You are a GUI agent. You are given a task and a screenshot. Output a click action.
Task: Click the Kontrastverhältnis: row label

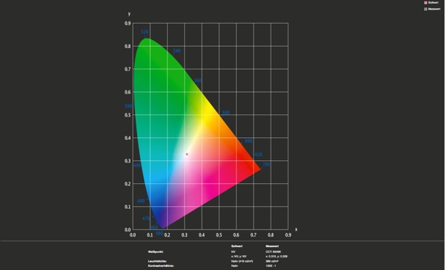click(x=161, y=266)
